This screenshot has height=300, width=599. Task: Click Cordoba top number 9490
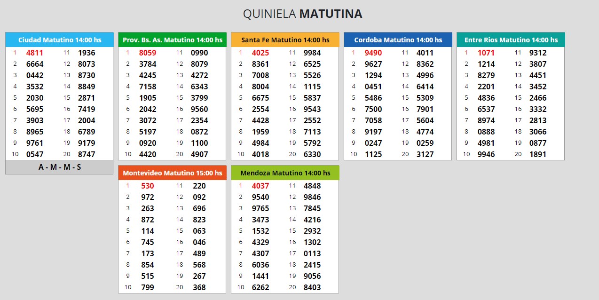coord(373,53)
